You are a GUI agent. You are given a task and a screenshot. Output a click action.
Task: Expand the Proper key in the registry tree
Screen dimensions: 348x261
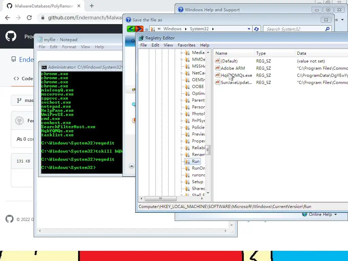coord(181,141)
